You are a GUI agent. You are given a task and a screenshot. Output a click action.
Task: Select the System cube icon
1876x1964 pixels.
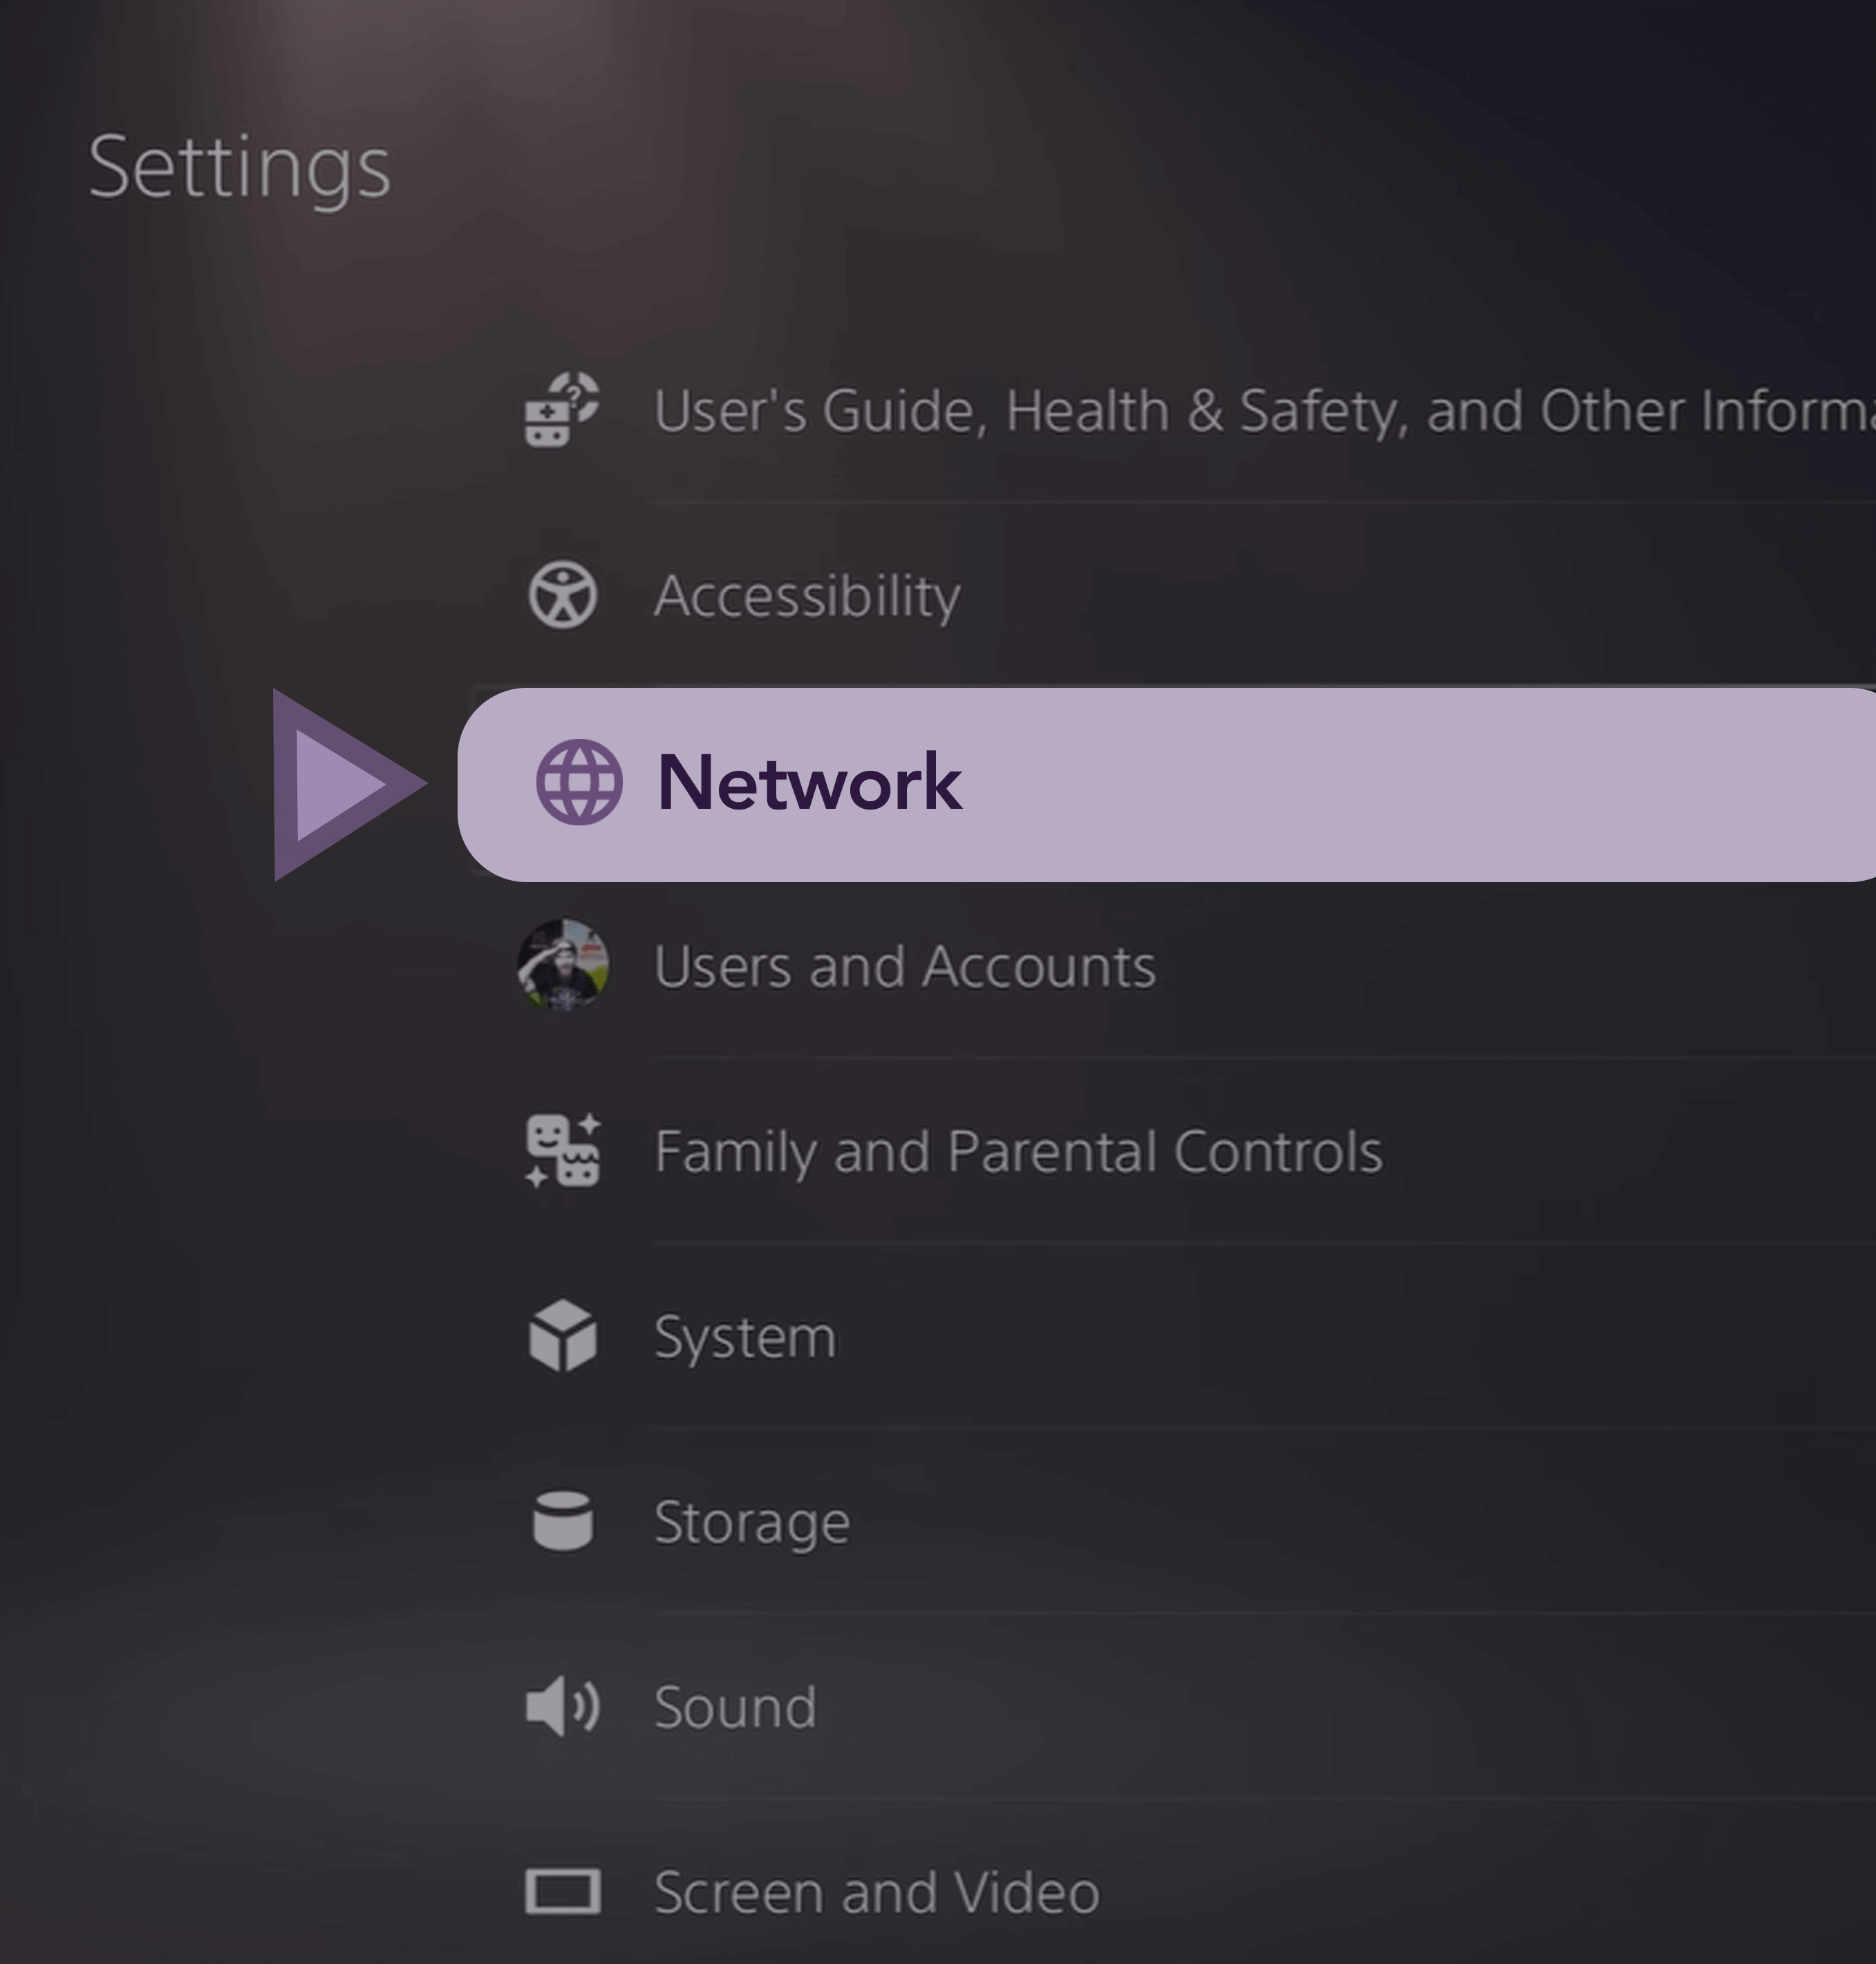pyautogui.click(x=562, y=1336)
